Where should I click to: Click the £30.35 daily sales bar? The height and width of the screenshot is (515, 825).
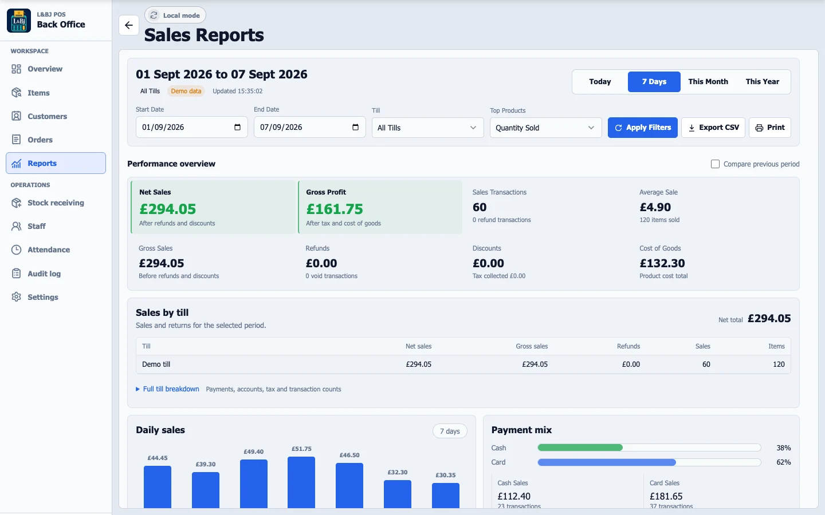pos(445,495)
